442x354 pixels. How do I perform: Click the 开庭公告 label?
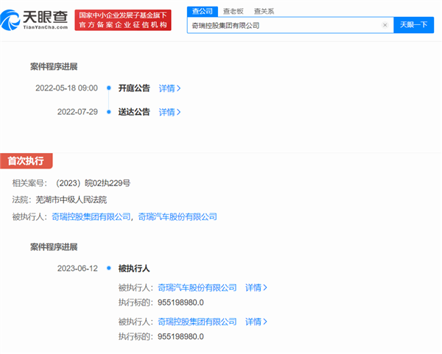pos(134,88)
